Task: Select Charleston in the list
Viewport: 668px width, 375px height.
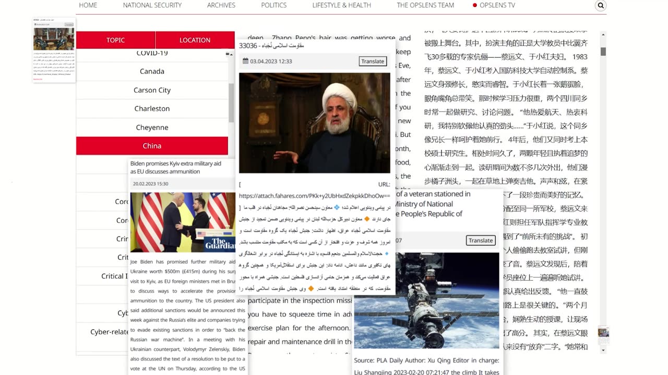Action: point(152,108)
